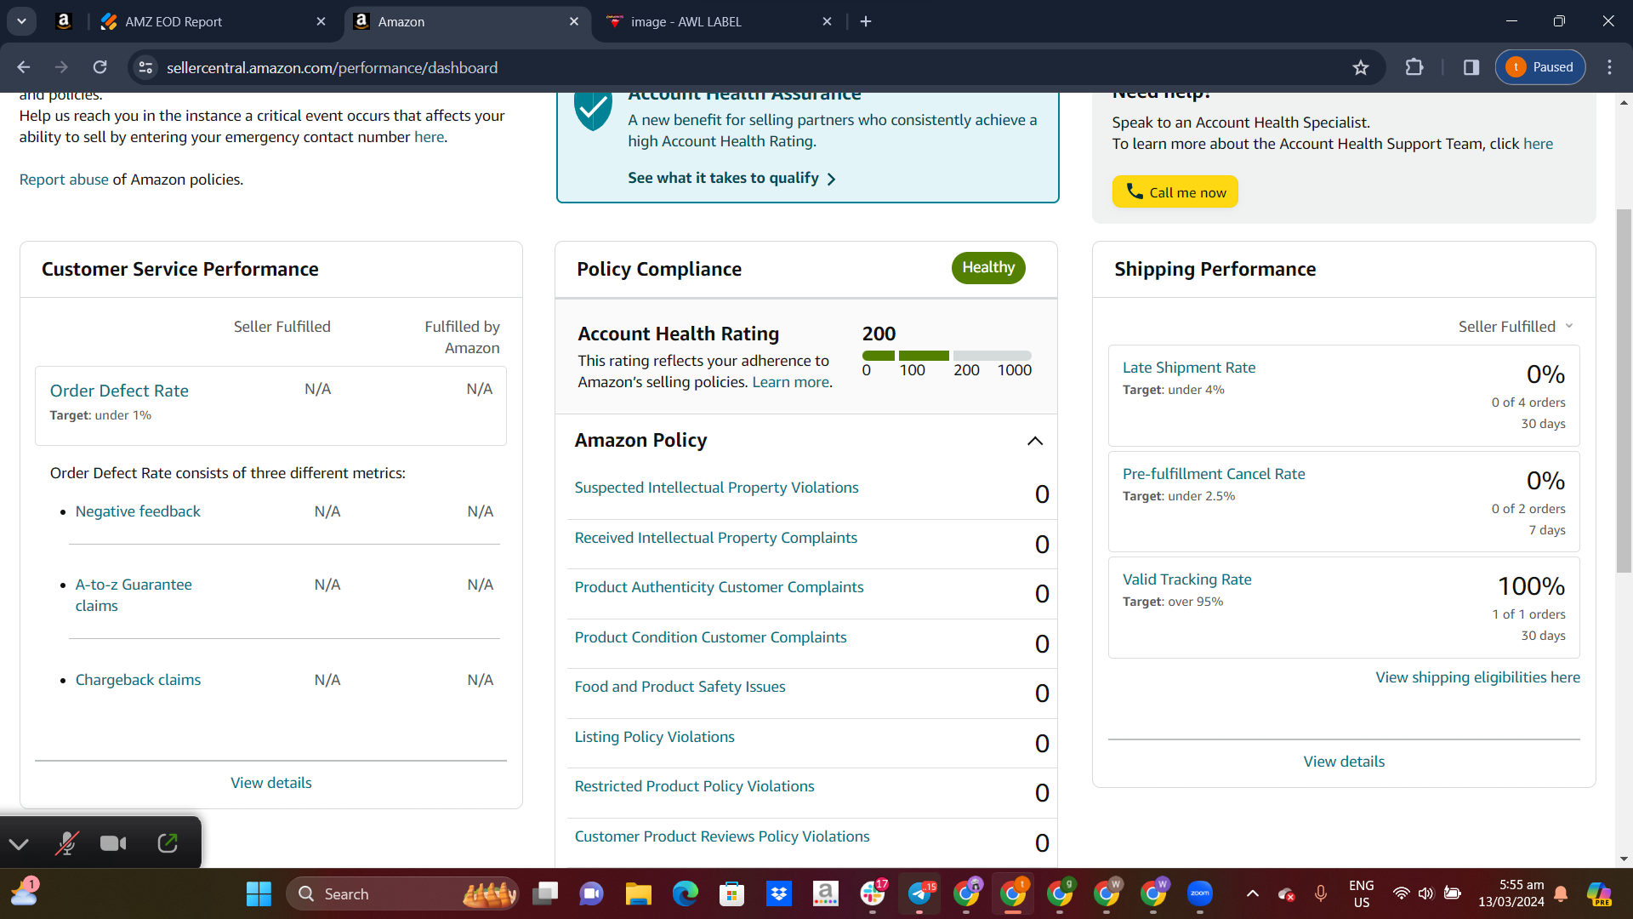The image size is (1633, 919).
Task: Open Learn more about Account Health Rating
Action: [x=790, y=382]
